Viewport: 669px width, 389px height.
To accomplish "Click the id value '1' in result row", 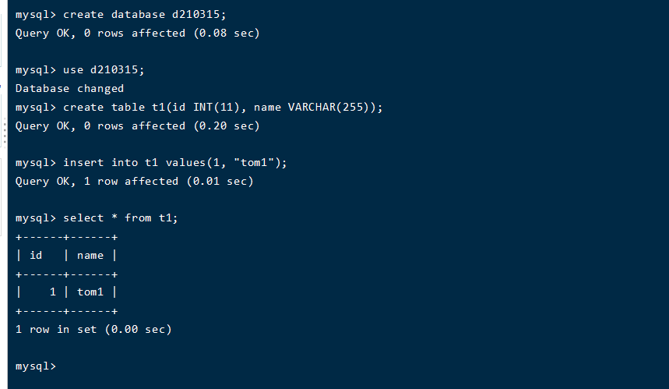I will [52, 292].
